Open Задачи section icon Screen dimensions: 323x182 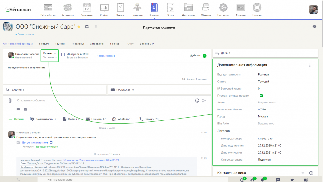pos(120,10)
